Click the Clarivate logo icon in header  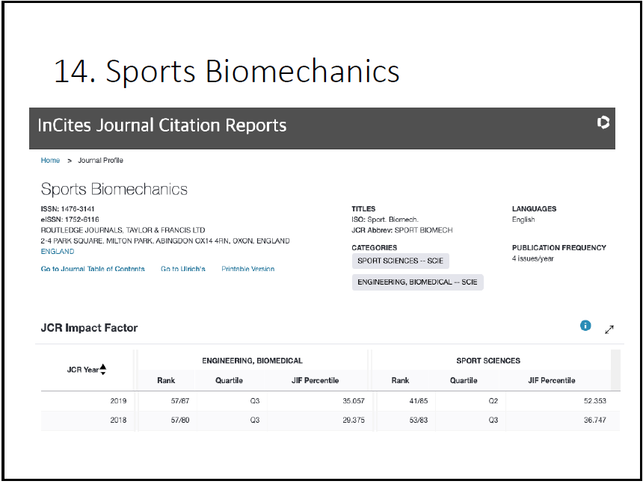point(603,123)
